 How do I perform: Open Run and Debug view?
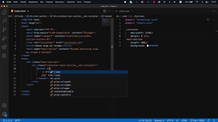4,38
